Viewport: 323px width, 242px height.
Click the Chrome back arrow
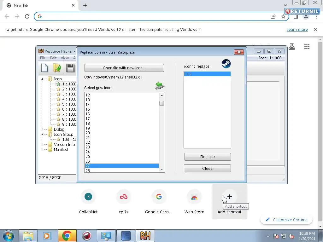pyautogui.click(x=7, y=16)
